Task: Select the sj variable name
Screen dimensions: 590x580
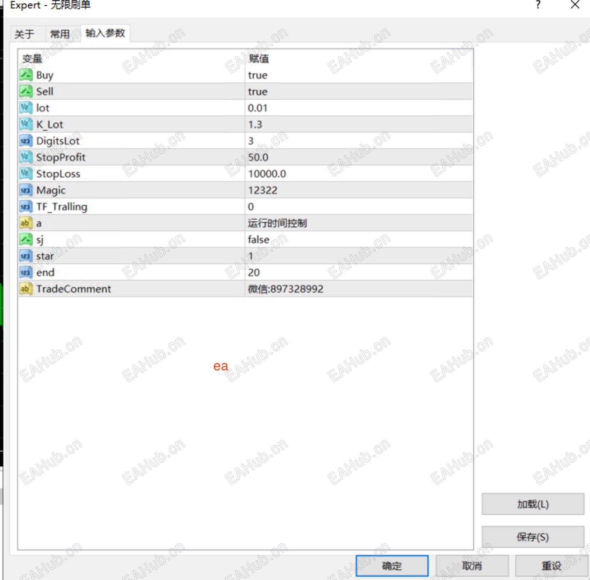Action: point(40,240)
